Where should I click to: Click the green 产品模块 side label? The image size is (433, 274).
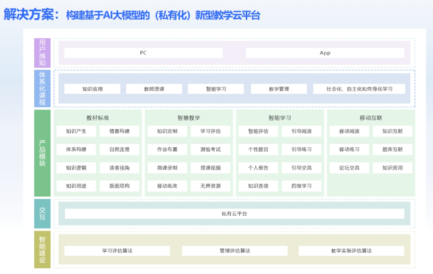[x=42, y=153]
